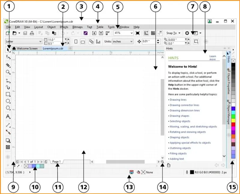The width and height of the screenshot is (240, 194).
Task: Select the Zoom tool in the toolbox
Action: coord(8,72)
